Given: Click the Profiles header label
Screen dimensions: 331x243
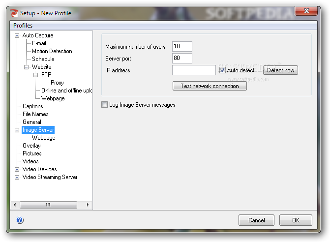Looking at the screenshot, I should point(23,26).
